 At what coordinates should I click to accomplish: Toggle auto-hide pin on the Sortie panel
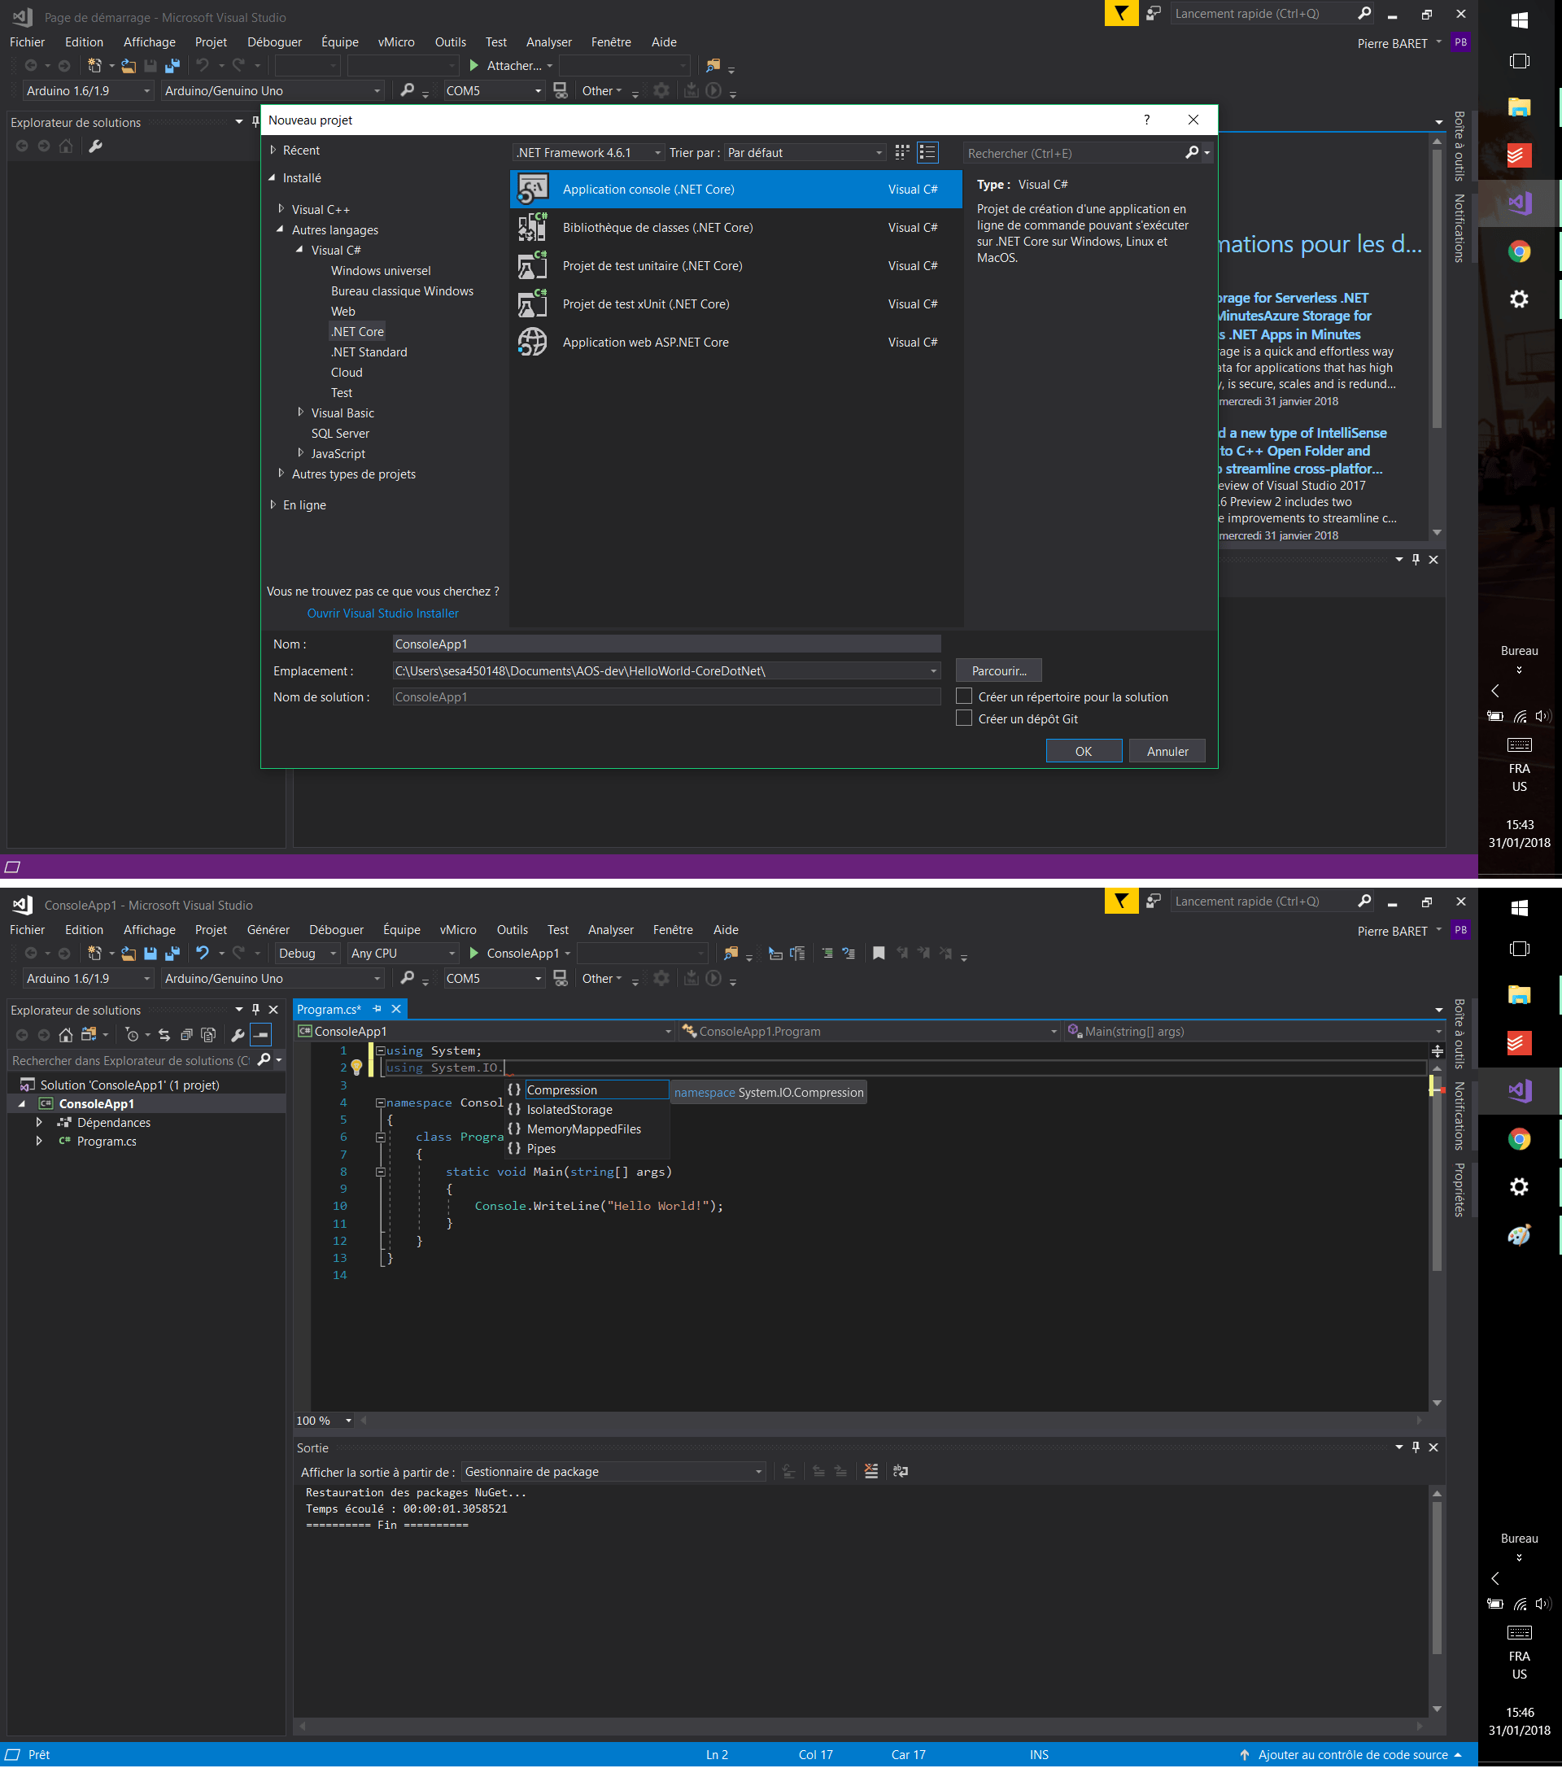point(1416,1447)
